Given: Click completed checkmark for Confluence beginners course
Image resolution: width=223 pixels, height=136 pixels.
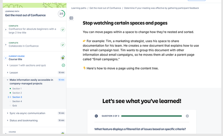Looking at the screenshot, I should click(x=63, y=30).
